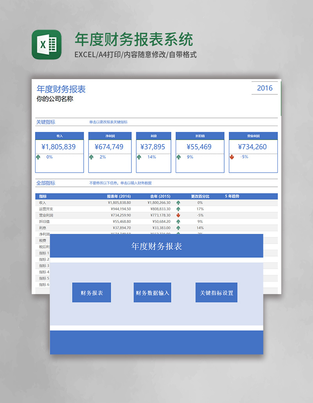Click the 单击以更改报表关键指标 hint link
Viewport: 313px width, 403px height.
(110, 122)
